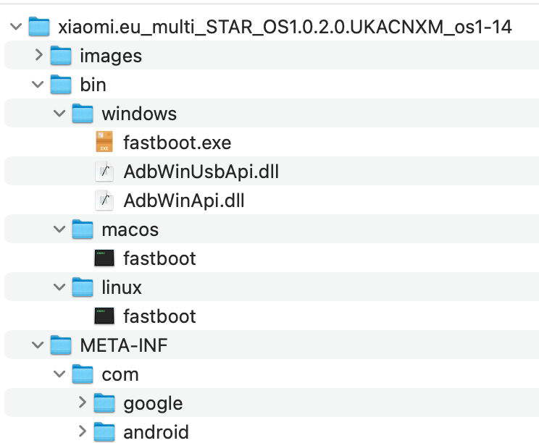
Task: Click the google folder icon
Action: pos(104,403)
